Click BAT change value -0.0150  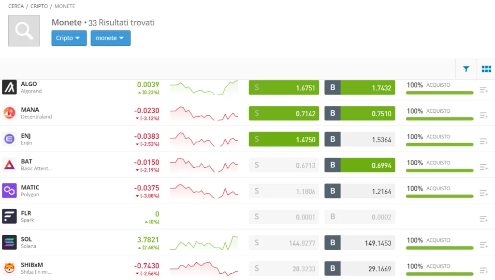tap(146, 162)
